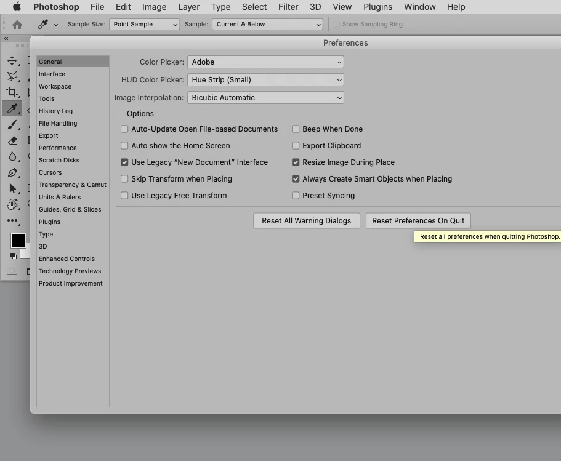561x461 pixels.
Task: Open File Handling preferences category
Action: [73, 123]
